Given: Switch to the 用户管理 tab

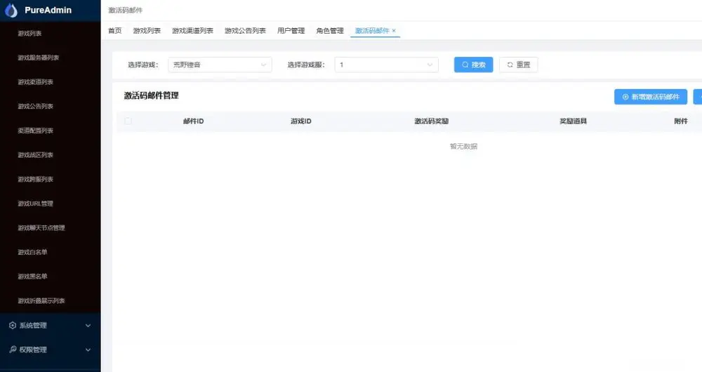Looking at the screenshot, I should 291,30.
